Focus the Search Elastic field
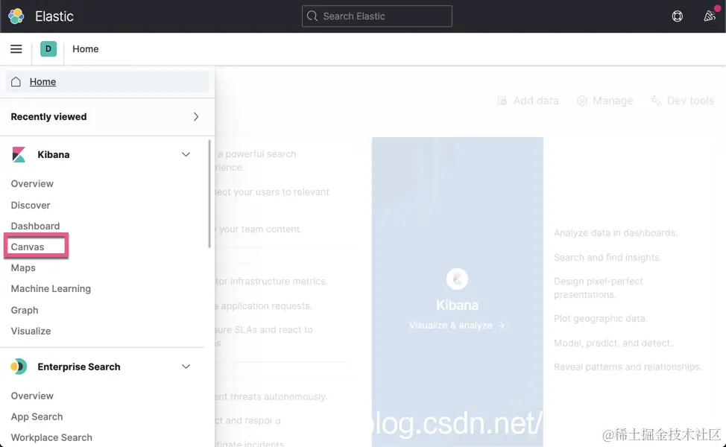This screenshot has width=726, height=447. 377,16
